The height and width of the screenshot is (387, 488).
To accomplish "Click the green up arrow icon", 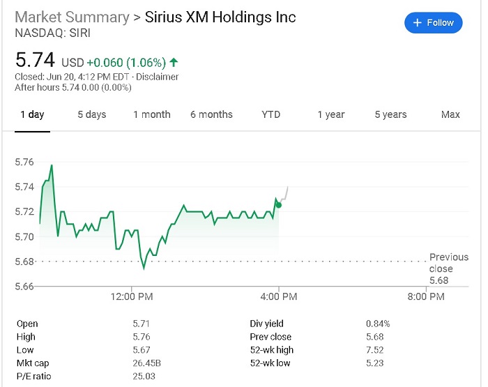I will click(x=174, y=63).
